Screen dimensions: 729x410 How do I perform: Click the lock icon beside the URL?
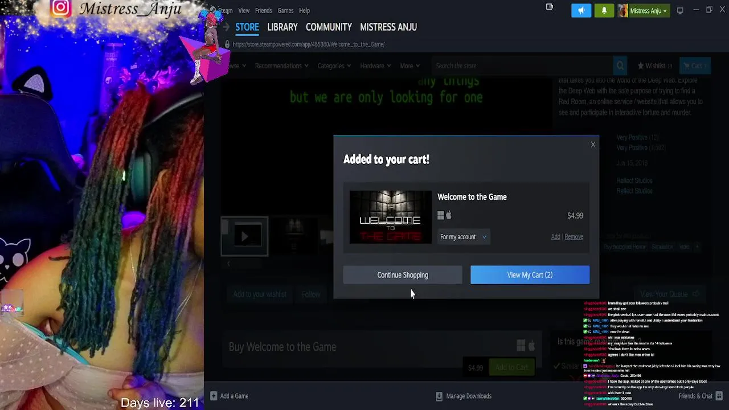pos(227,44)
